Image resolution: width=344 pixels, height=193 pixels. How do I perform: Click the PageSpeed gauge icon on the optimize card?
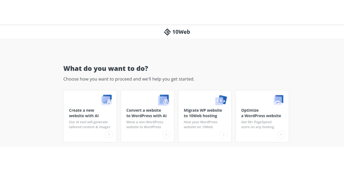click(x=279, y=100)
